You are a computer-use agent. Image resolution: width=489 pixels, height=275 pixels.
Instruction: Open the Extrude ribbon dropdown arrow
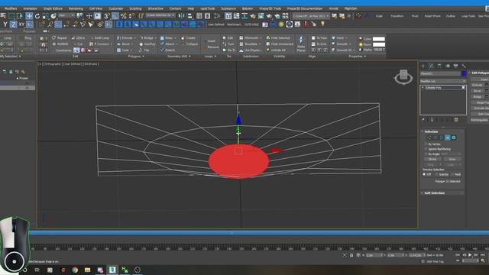tap(135, 38)
